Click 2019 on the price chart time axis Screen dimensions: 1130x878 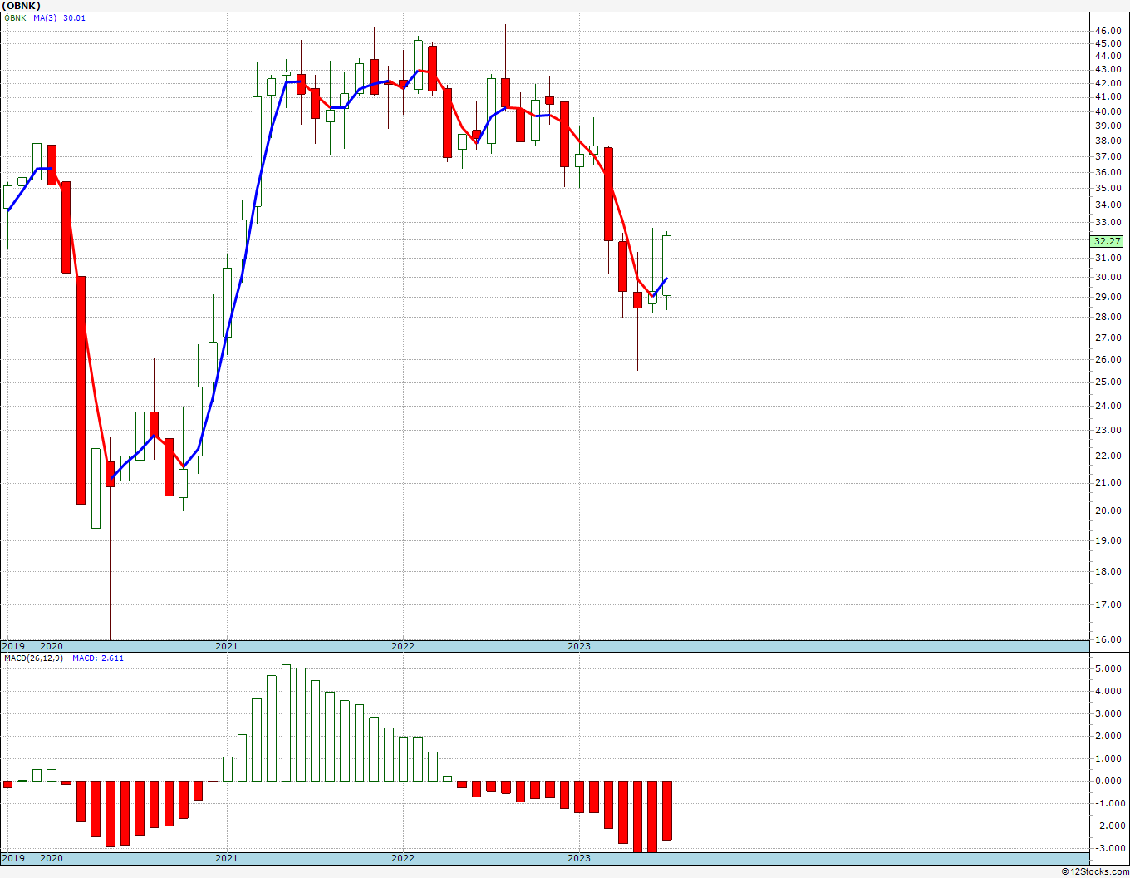coord(12,646)
